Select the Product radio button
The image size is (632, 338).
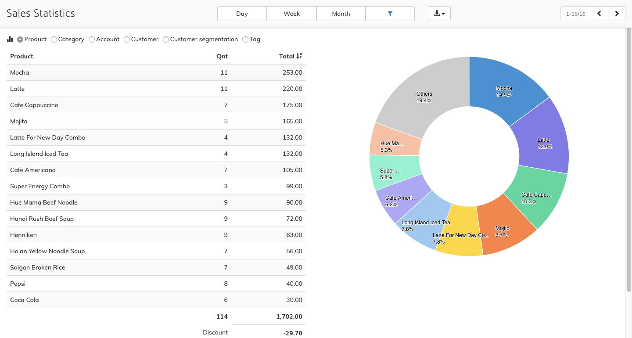20,40
